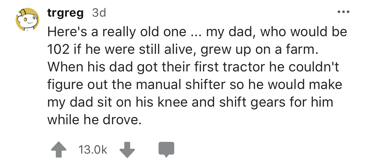Viewport: 367px width, 166px height.
Task: Click the 13.0k vote count
Action: click(93, 150)
